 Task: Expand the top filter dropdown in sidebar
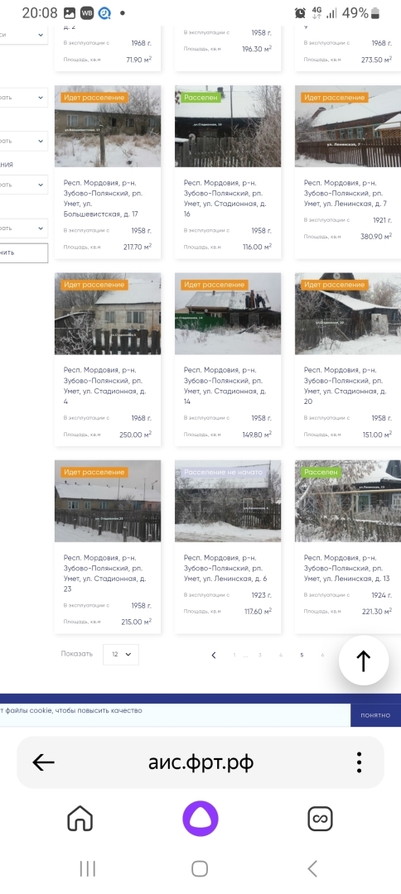click(x=24, y=35)
